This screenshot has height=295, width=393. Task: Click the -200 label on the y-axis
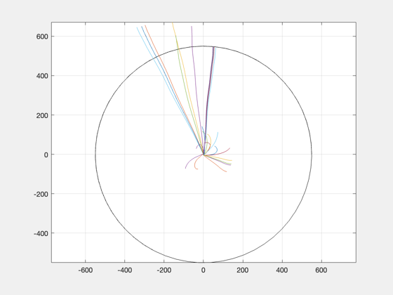coord(41,194)
